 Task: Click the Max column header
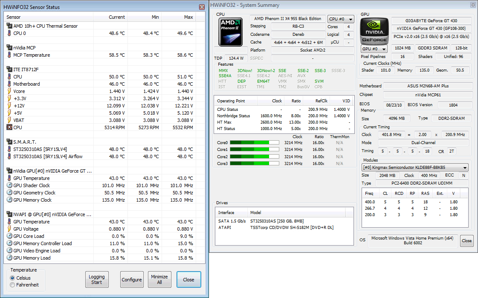click(x=179, y=17)
